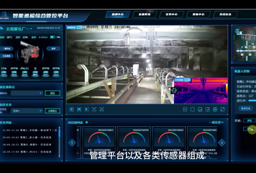Open the 监测中心 tab
Image resolution: width=256 pixels, height=173 pixels.
118,15
